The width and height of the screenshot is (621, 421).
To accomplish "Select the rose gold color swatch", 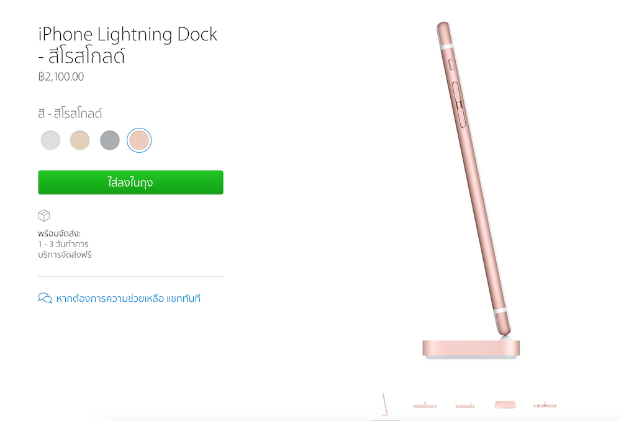I will pyautogui.click(x=139, y=140).
